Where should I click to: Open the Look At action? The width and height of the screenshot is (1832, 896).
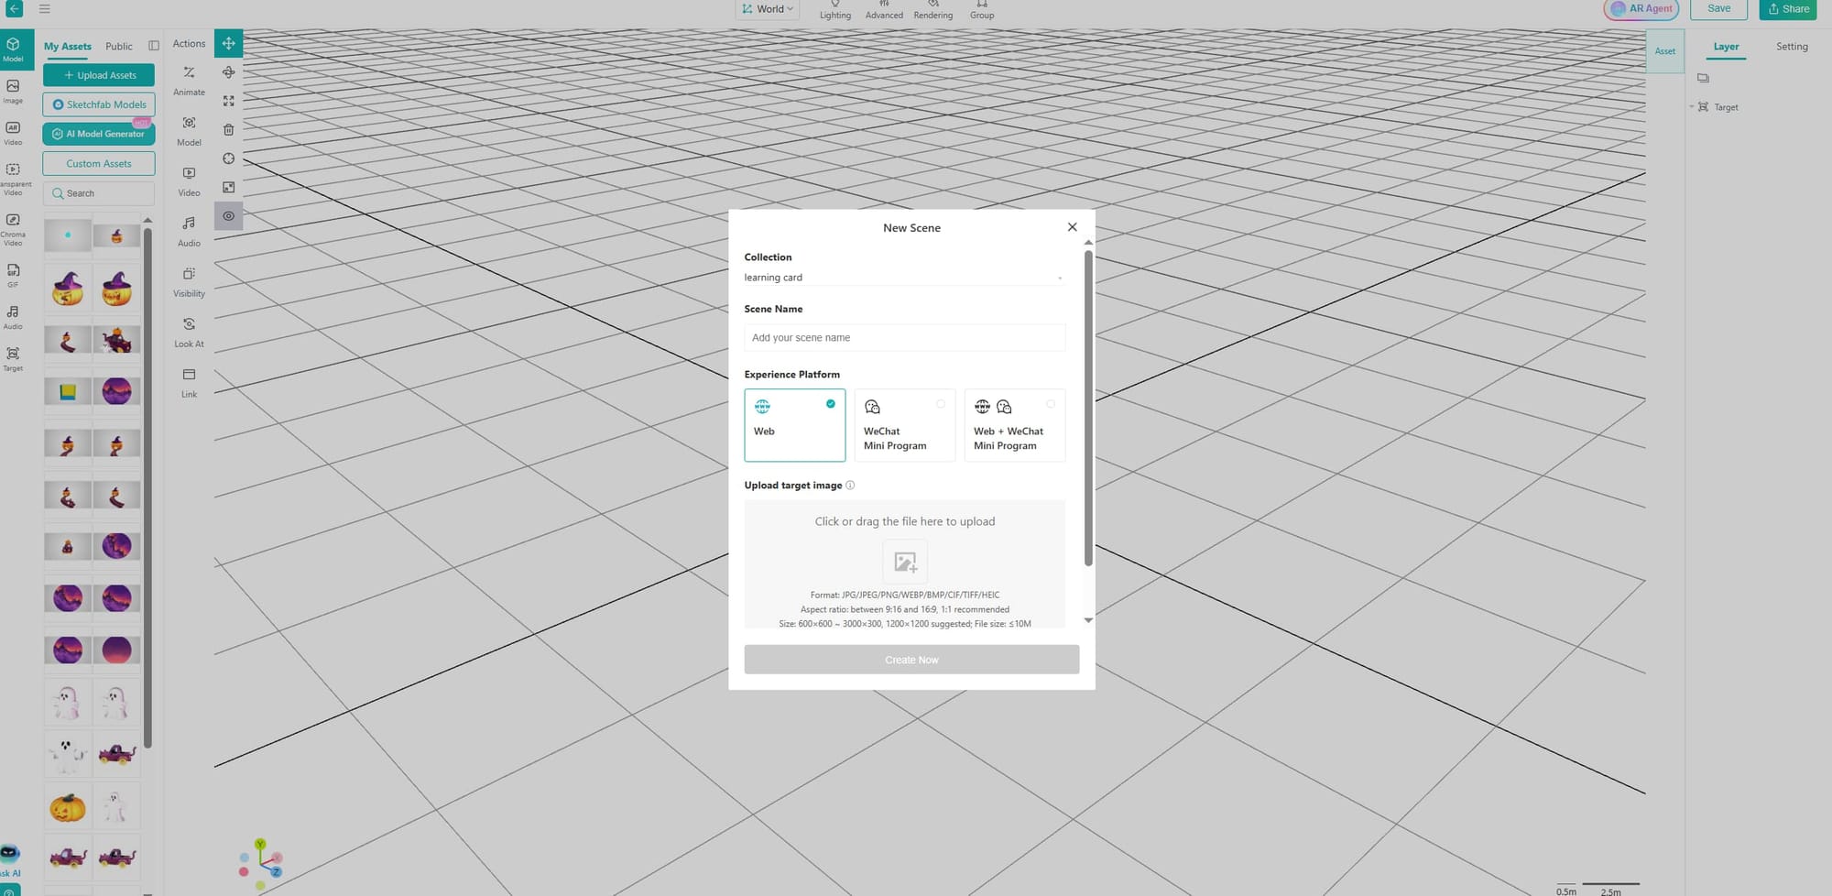[x=189, y=333]
